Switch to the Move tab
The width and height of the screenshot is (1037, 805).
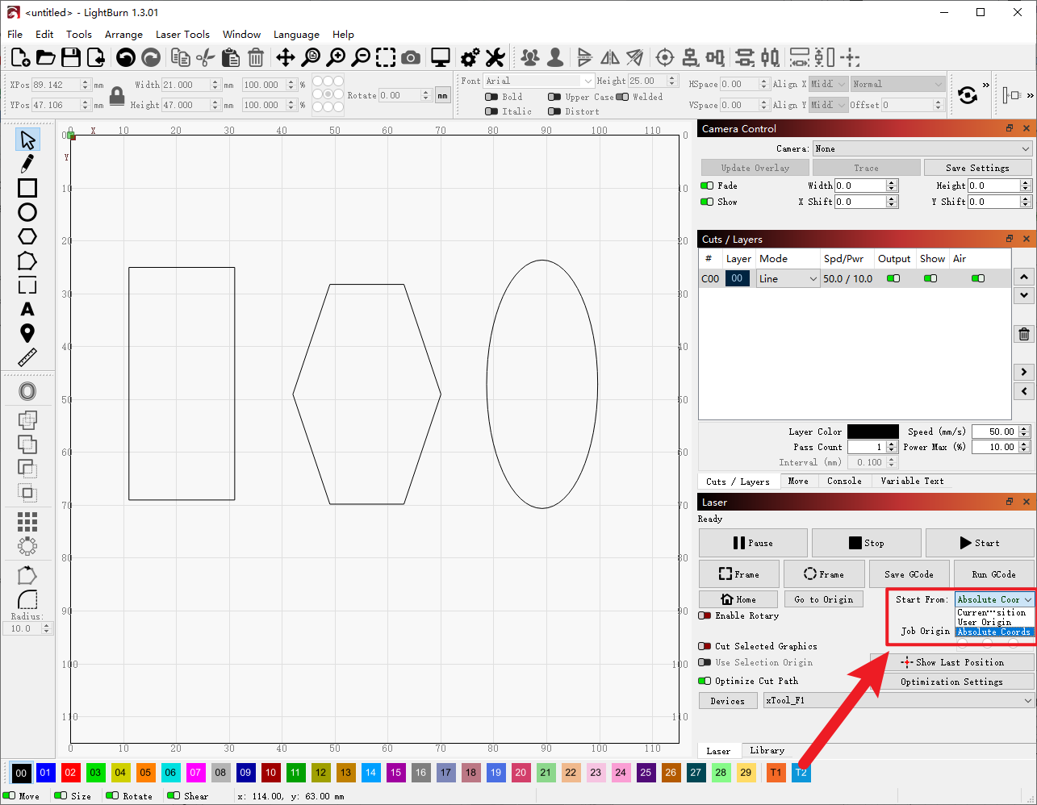798,481
